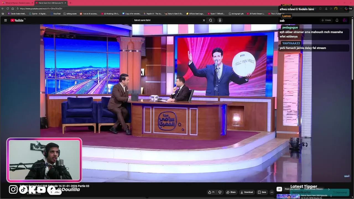Open the bibliographi pfe bookmark folder
The width and height of the screenshot is (354, 199).
(236, 14)
